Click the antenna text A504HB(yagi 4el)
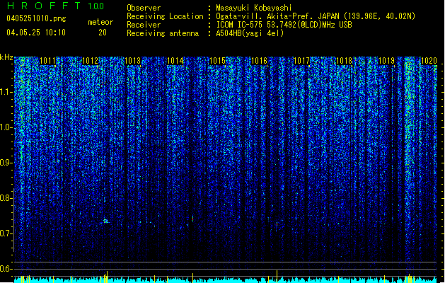 250,33
